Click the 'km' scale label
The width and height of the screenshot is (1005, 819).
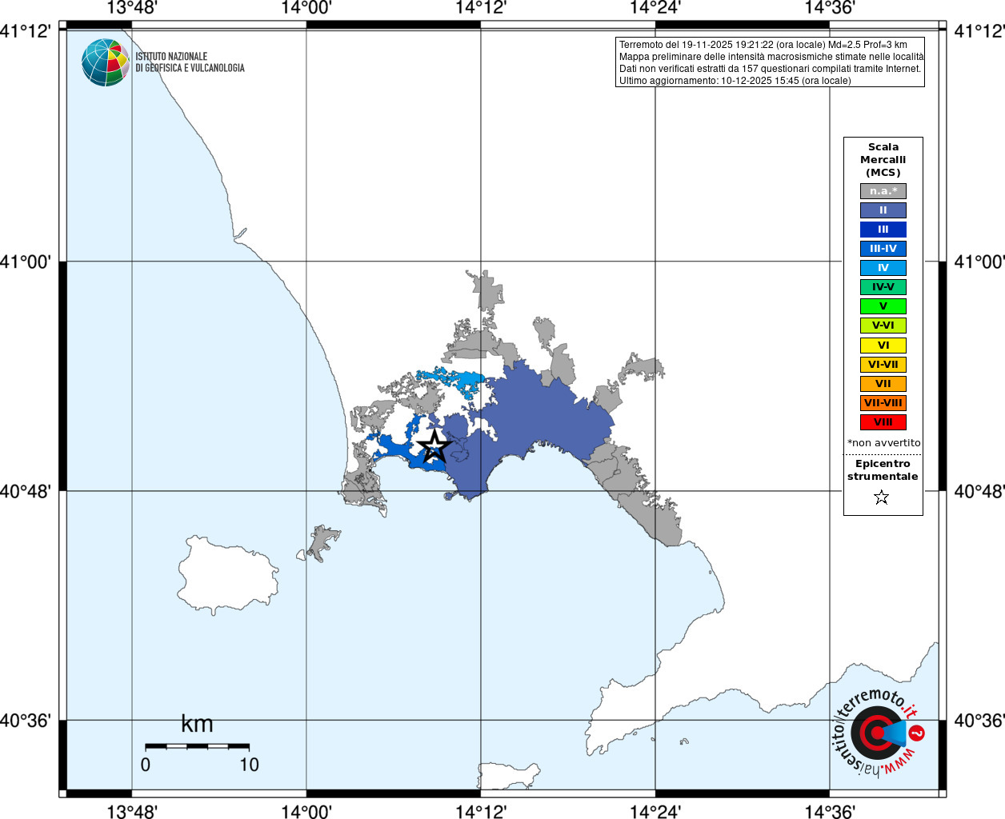point(197,724)
